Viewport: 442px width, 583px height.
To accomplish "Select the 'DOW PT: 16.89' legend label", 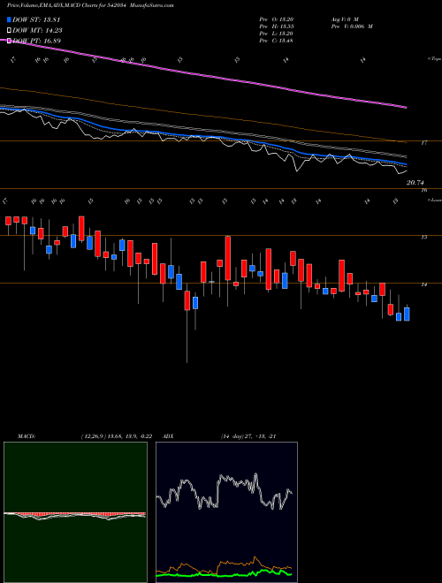I will (37, 41).
